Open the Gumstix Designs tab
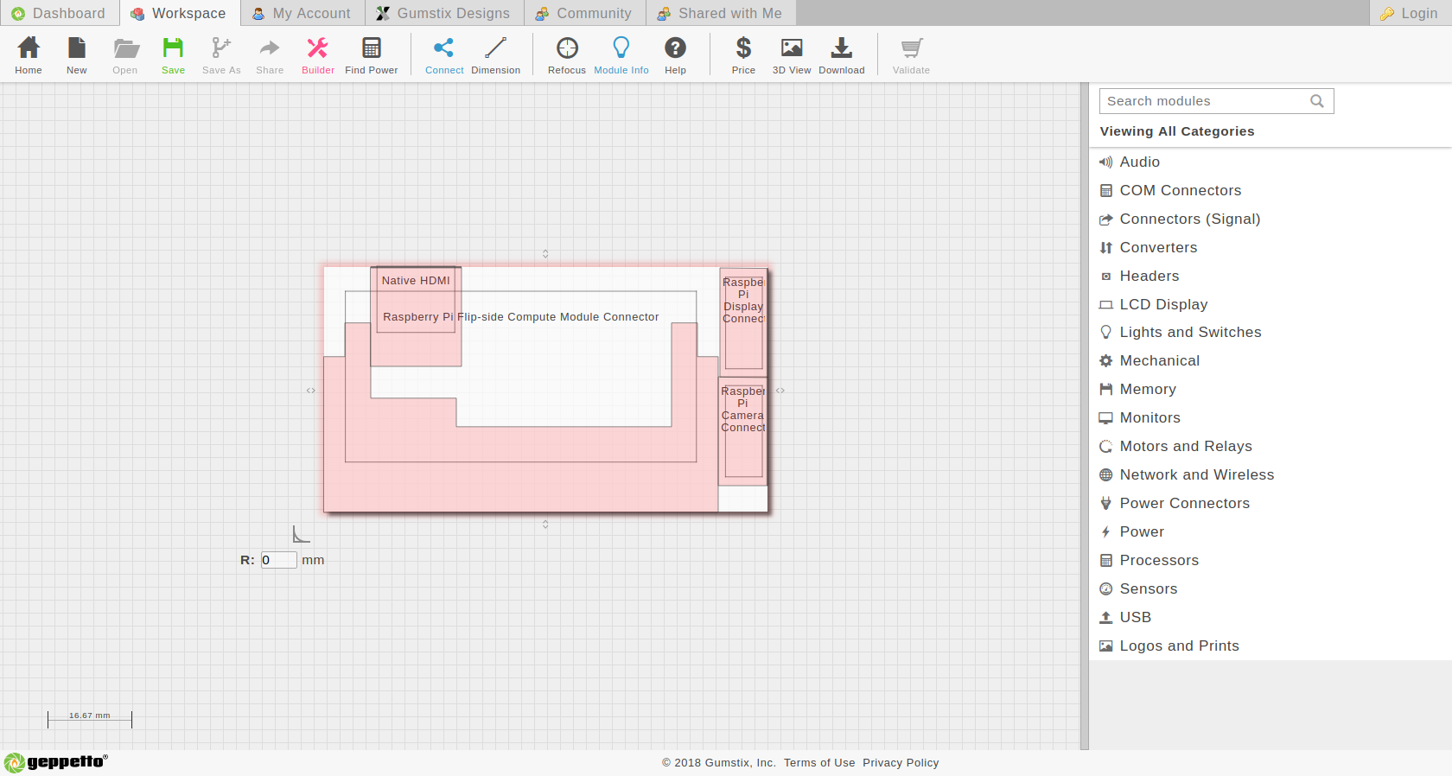The image size is (1452, 776). (443, 13)
